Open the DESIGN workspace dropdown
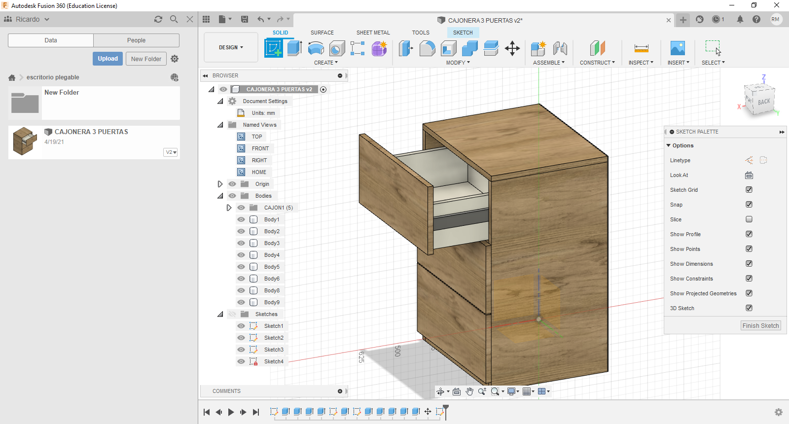The width and height of the screenshot is (789, 424). [231, 47]
